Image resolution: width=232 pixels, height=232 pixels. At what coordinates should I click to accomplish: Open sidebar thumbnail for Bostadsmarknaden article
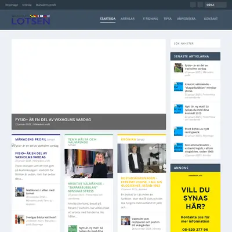(x=179, y=147)
